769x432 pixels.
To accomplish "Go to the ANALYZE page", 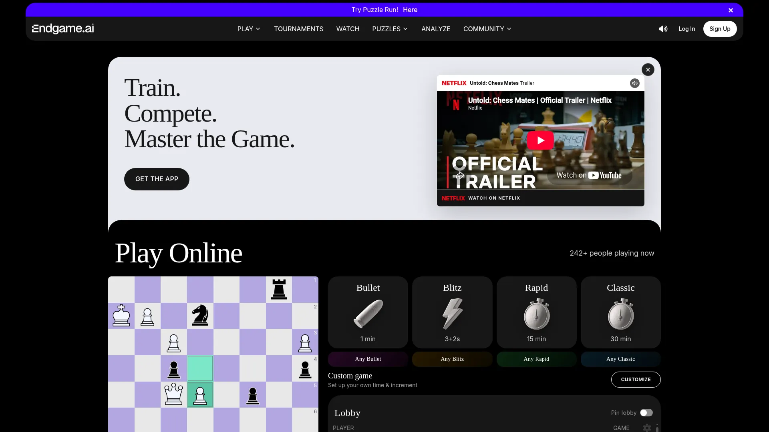I will pyautogui.click(x=436, y=29).
